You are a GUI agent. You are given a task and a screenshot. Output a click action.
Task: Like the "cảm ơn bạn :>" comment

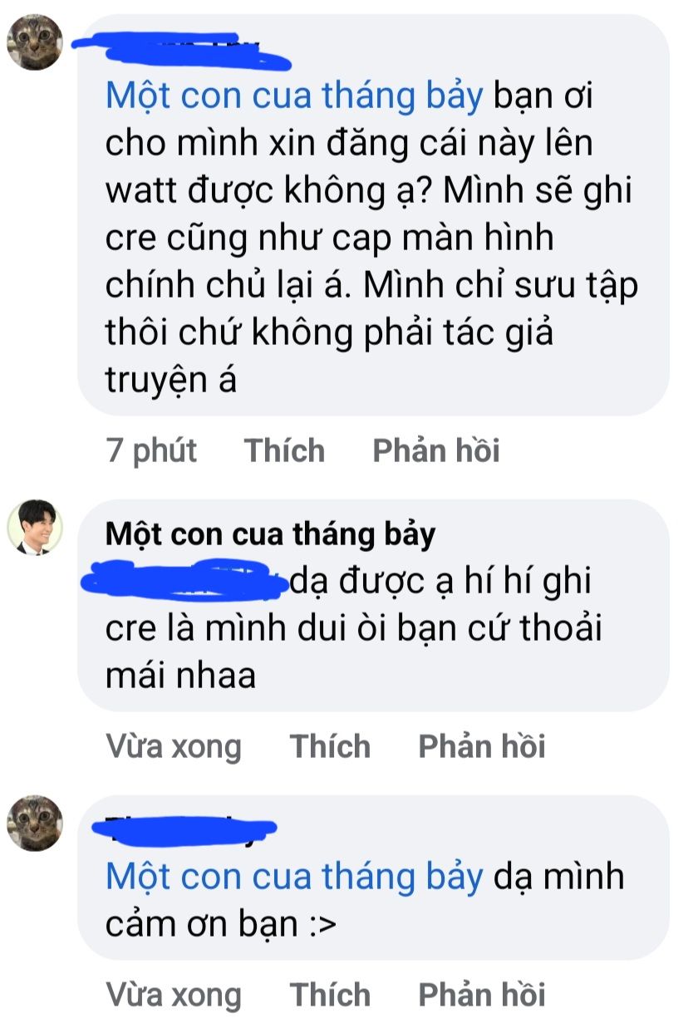pos(330,994)
